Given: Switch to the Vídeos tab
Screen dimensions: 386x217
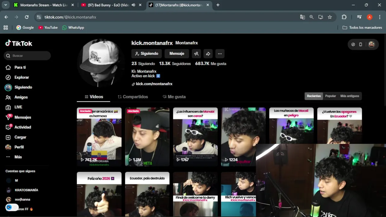Looking at the screenshot, I should tap(94, 97).
